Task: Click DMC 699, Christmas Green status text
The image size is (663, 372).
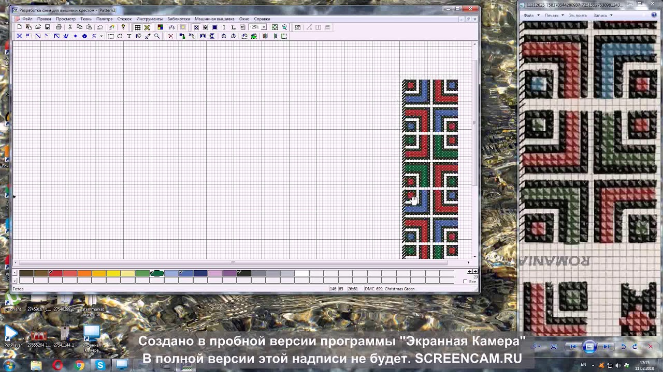Action: point(390,289)
